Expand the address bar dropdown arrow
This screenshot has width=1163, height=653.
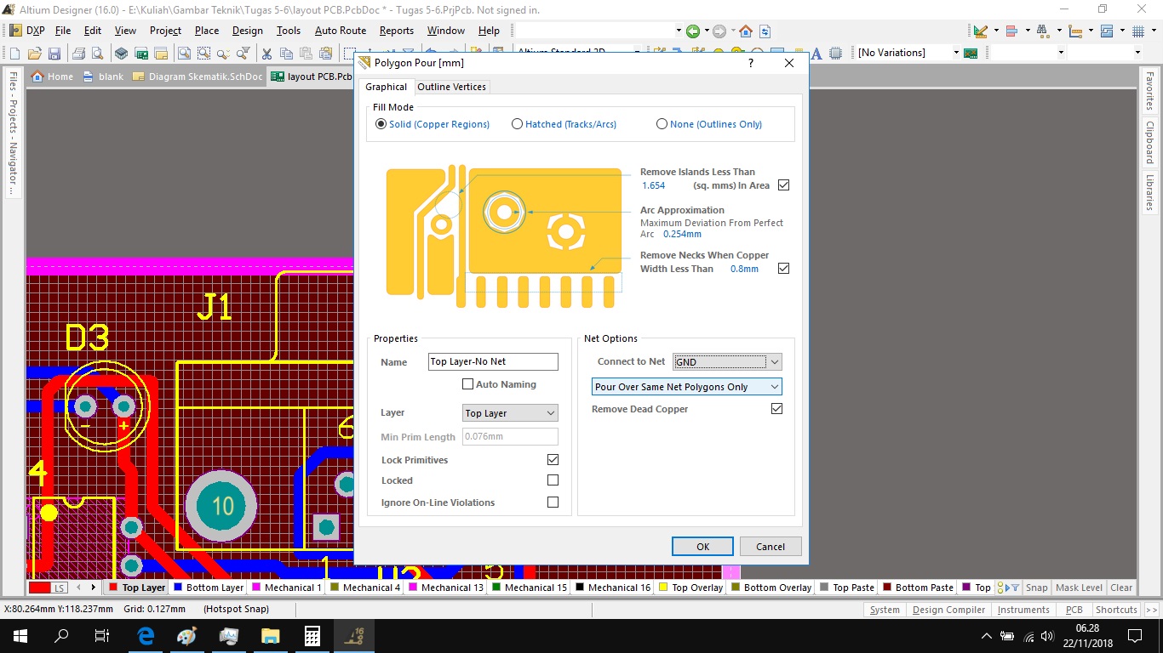679,31
